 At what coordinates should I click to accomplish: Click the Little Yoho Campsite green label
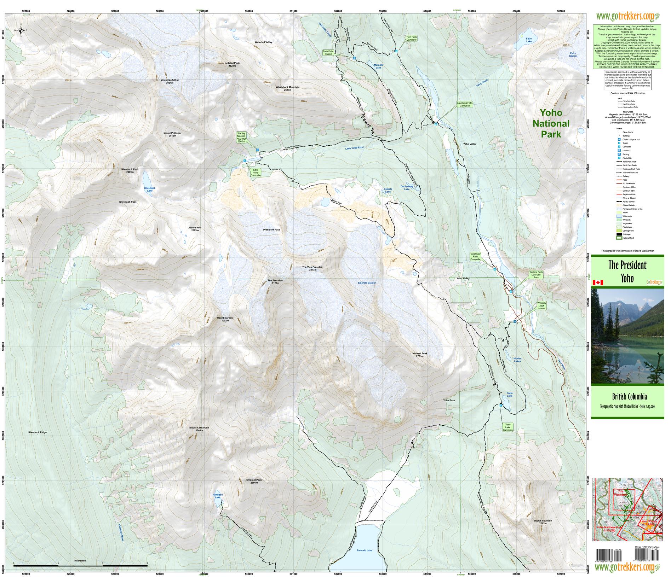[256, 173]
